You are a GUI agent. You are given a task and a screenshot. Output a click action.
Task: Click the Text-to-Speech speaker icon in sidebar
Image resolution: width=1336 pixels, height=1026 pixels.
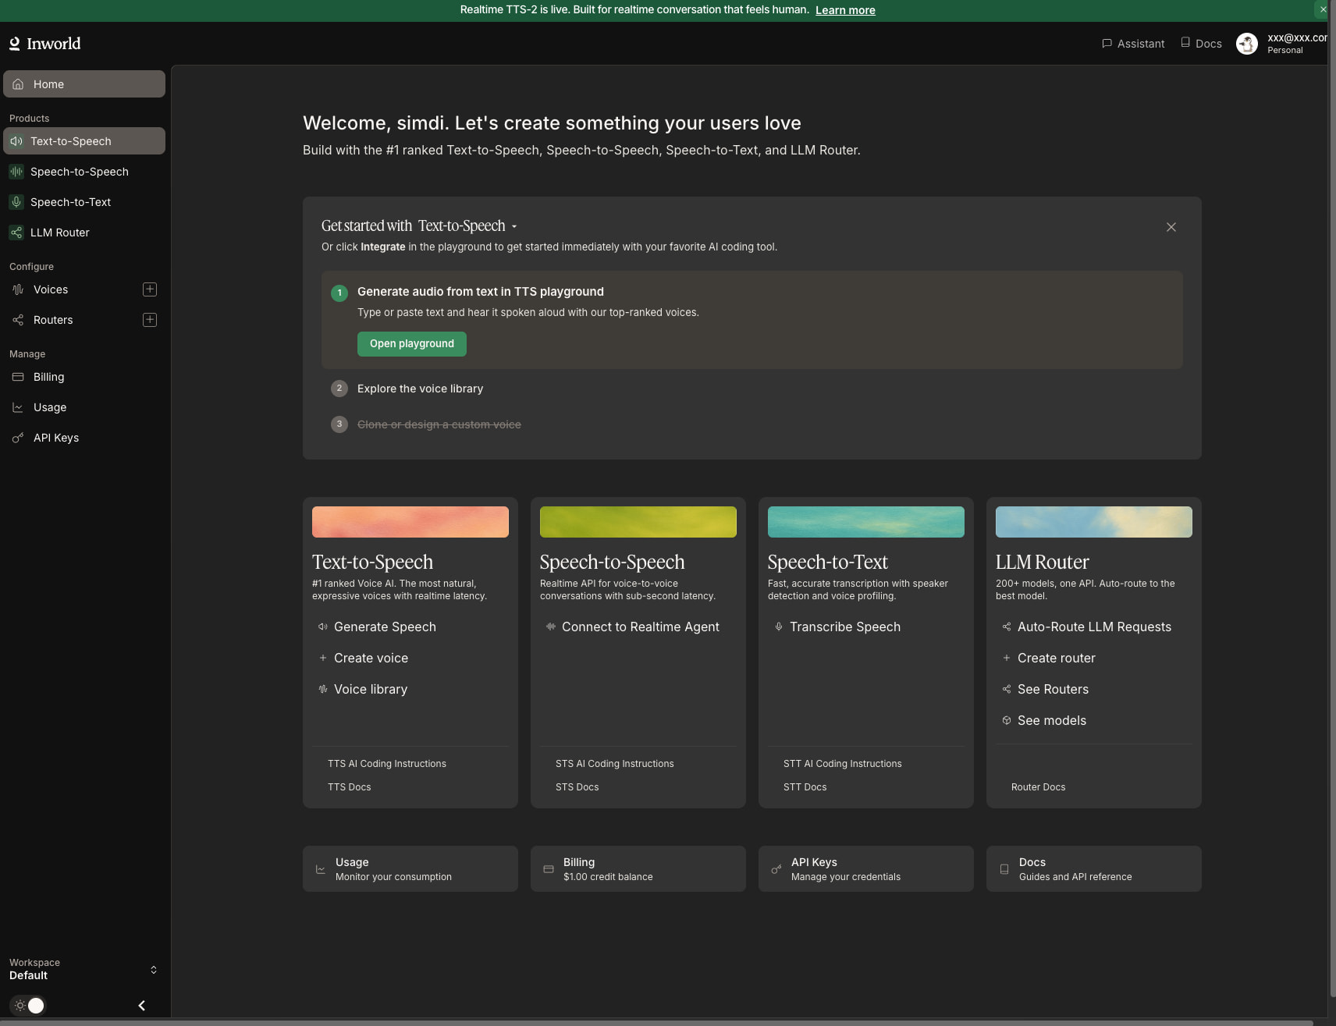point(16,141)
